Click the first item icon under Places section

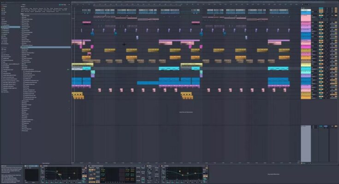pyautogui.click(x=2, y=48)
